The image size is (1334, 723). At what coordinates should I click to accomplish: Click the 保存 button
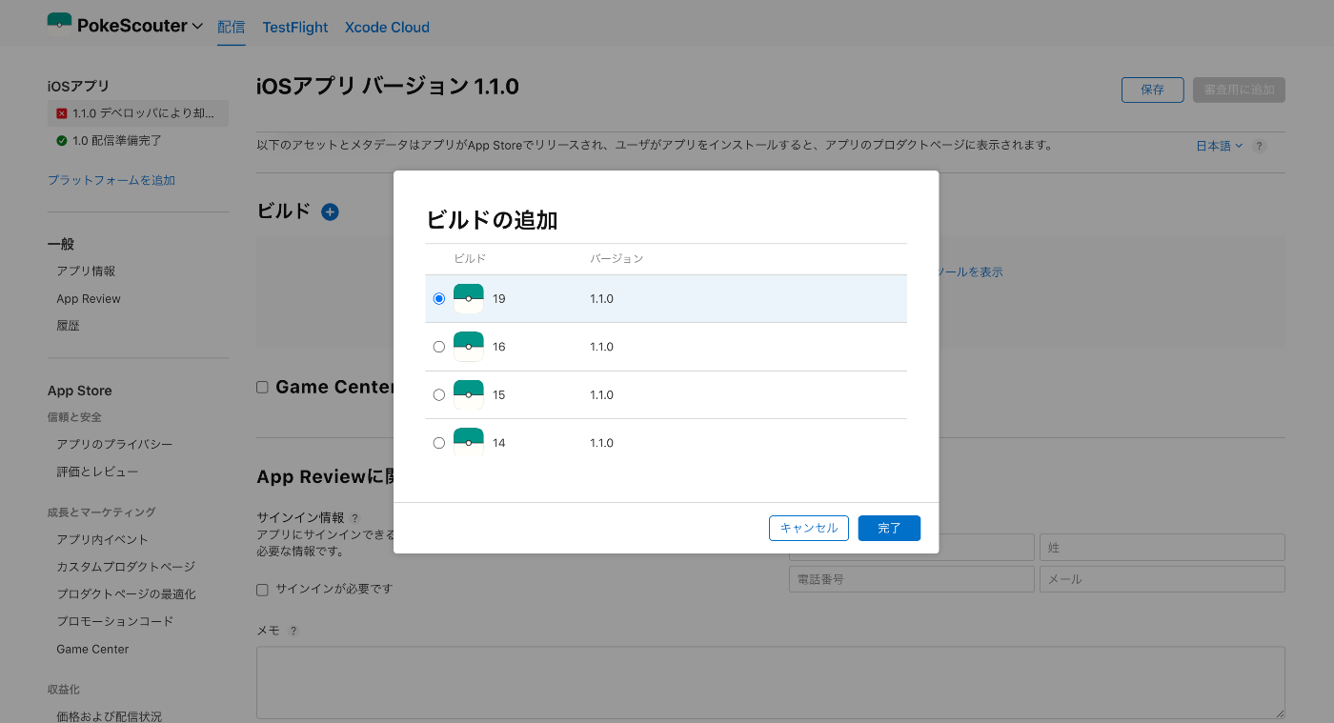1153,90
